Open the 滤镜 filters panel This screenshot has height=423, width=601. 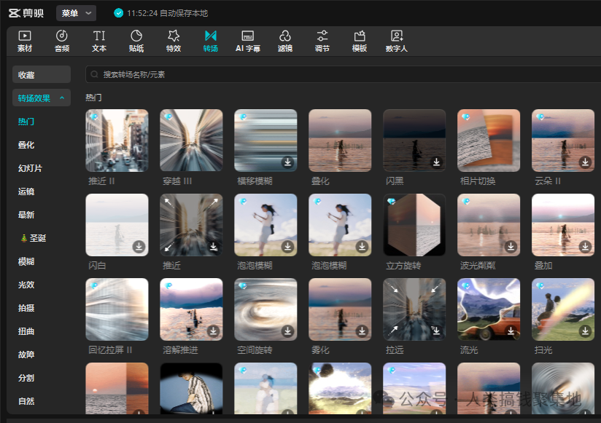coord(285,41)
